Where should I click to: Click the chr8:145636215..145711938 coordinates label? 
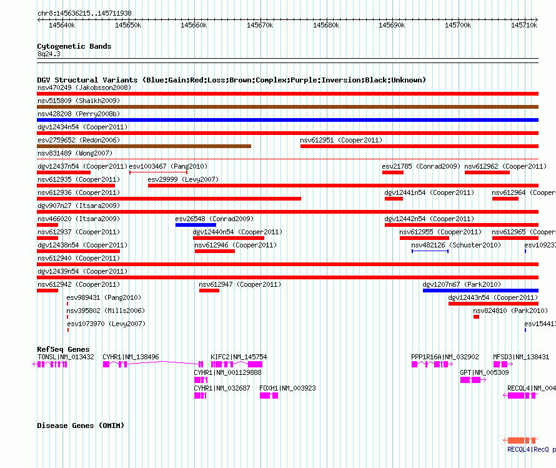84,13
